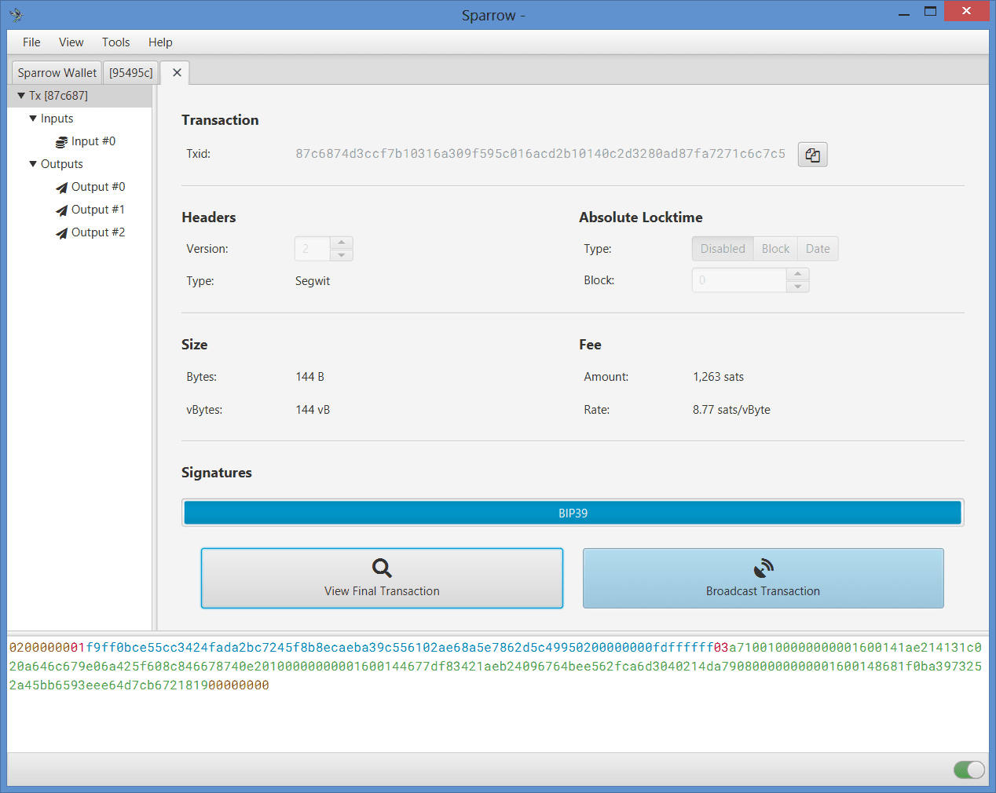
Task: Click Broadcast Transaction button
Action: [763, 578]
